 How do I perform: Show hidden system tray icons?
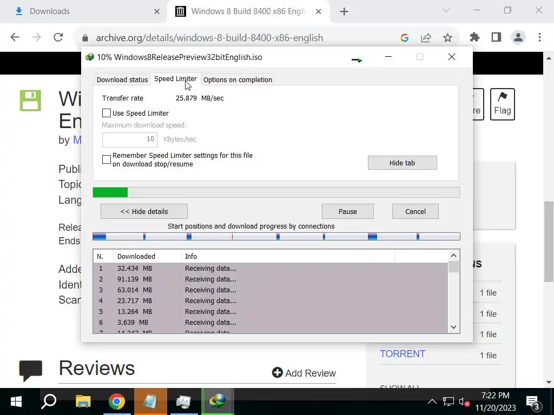[x=432, y=401]
